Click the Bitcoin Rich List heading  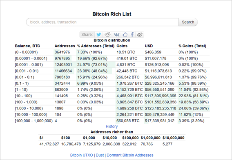112,14
